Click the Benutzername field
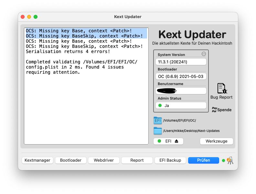The image size is (256, 194). 181,91
